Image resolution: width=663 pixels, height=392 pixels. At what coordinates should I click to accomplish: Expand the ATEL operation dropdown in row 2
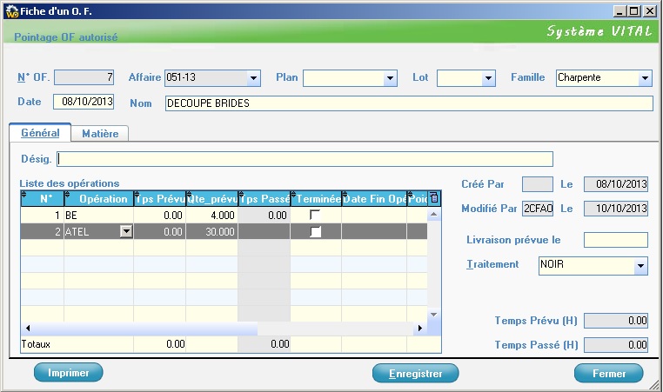tap(125, 231)
